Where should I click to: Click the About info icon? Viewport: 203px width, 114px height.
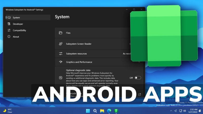[x=9, y=36]
